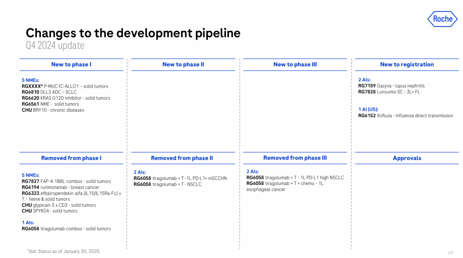
Task: Select the RG7159 Gazyva lupus nephritis entry
Action: [x=391, y=86]
